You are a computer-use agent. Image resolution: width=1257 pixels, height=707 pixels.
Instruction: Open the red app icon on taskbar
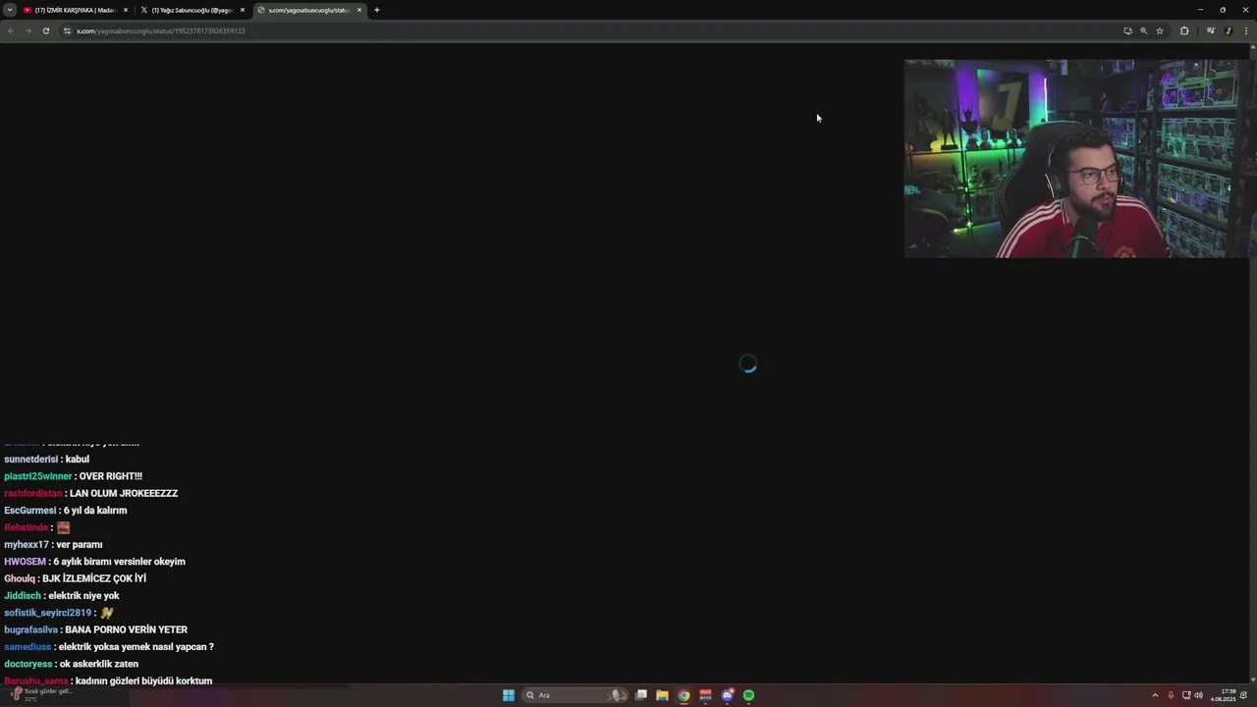(x=705, y=695)
